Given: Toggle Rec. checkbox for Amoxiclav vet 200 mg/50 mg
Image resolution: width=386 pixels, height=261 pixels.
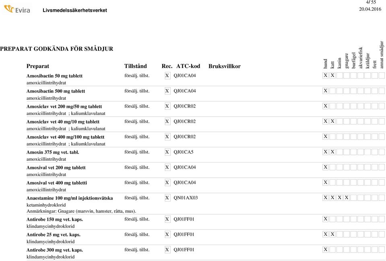Looking at the screenshot, I should (x=167, y=106).
